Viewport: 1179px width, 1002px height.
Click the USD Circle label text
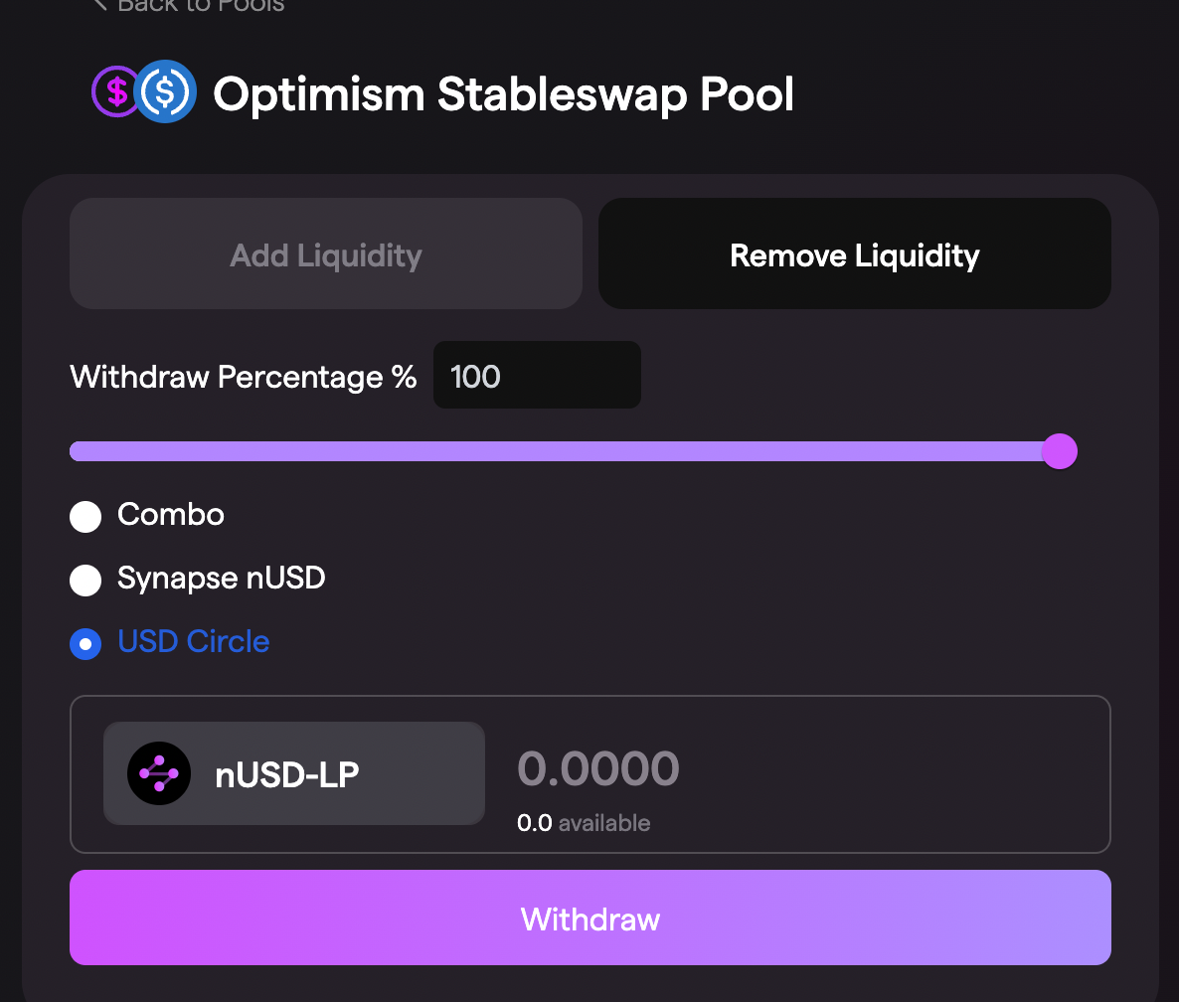point(193,641)
